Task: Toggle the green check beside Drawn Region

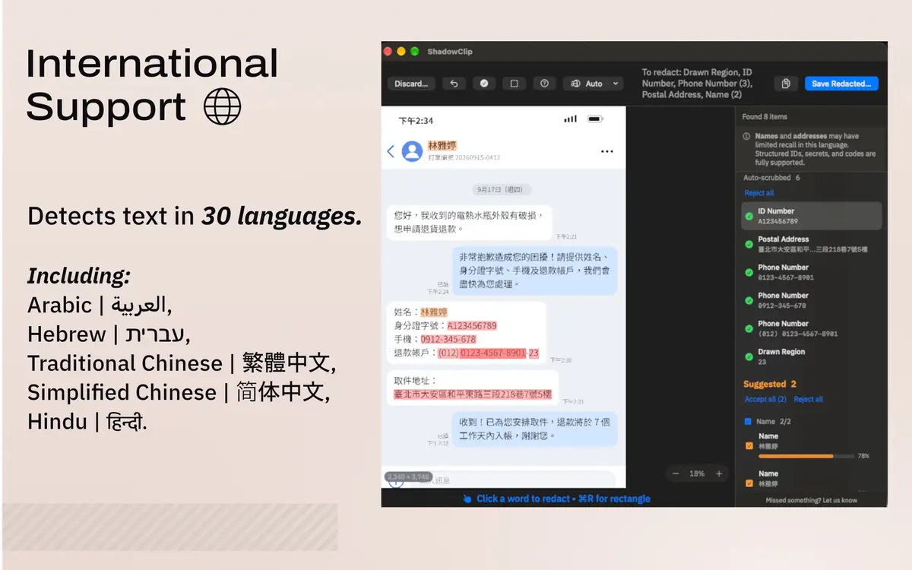Action: click(749, 356)
